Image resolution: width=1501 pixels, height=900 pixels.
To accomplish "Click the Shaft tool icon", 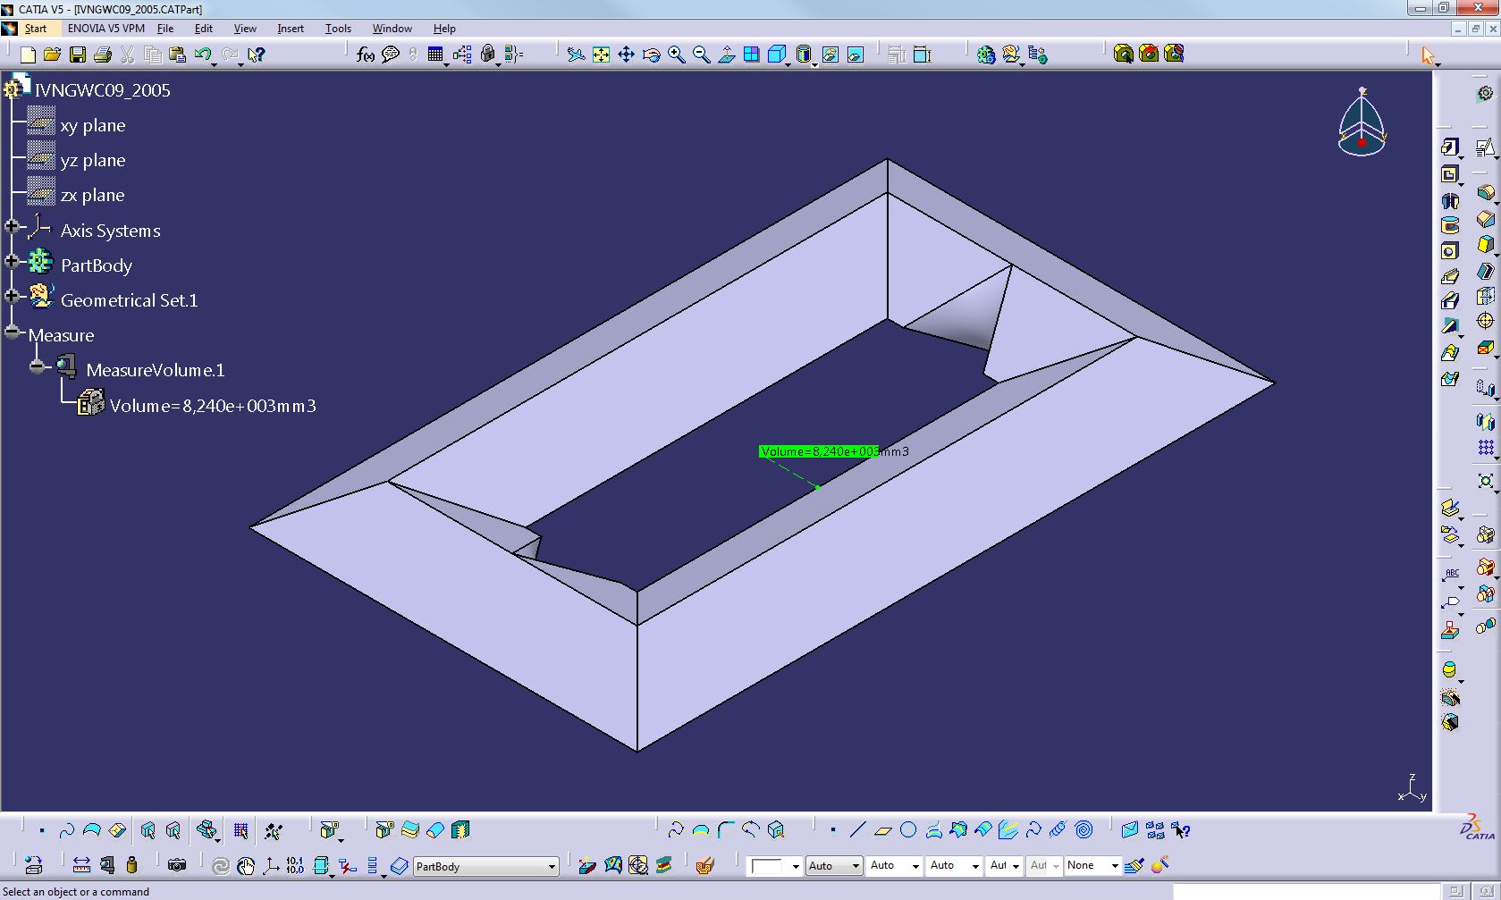I will pos(1449,200).
